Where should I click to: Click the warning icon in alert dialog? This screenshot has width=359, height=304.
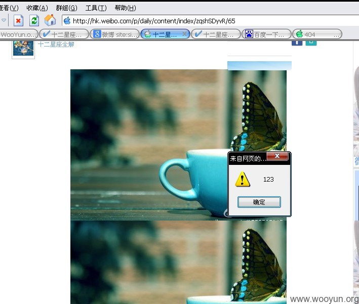point(243,179)
